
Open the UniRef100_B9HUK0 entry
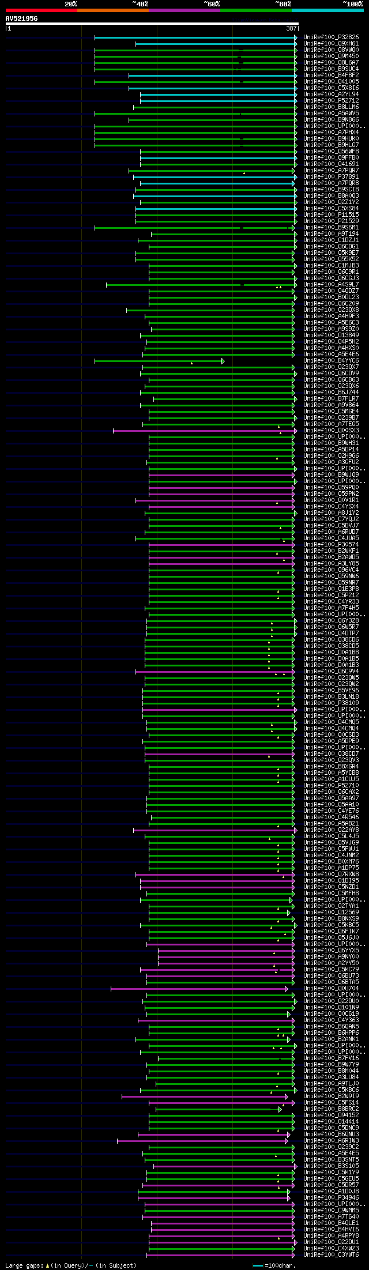[331, 139]
